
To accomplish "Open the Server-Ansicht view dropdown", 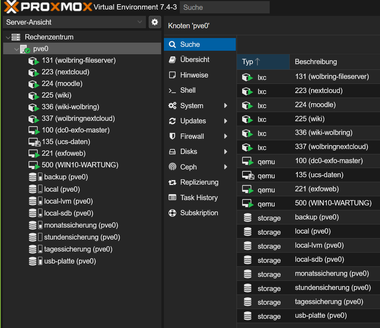I will pos(74,22).
